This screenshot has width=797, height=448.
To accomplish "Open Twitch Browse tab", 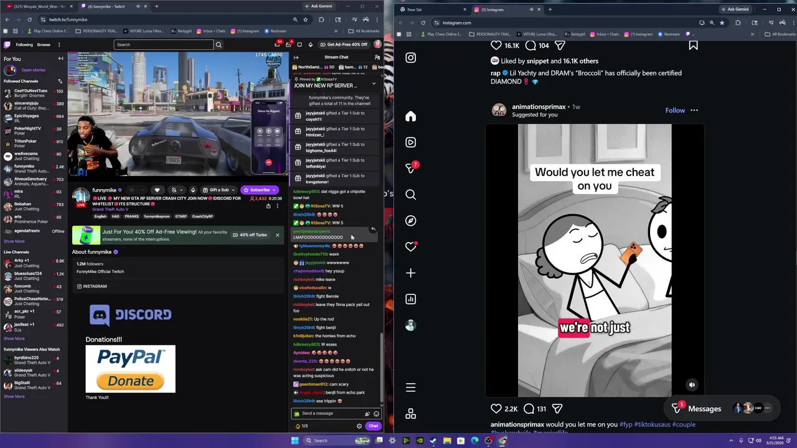I will pos(44,45).
